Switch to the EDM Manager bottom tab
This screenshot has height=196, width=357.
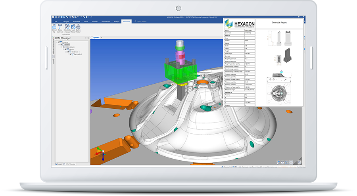(x=69, y=164)
